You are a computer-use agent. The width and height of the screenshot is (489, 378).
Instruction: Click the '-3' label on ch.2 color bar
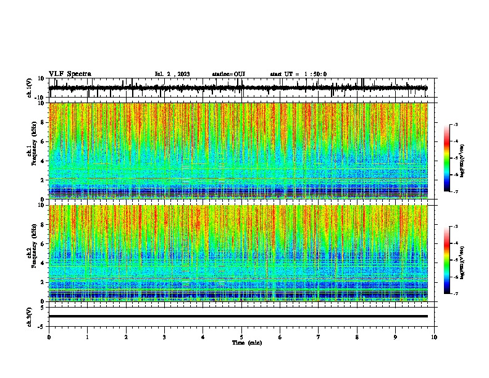(x=456, y=227)
